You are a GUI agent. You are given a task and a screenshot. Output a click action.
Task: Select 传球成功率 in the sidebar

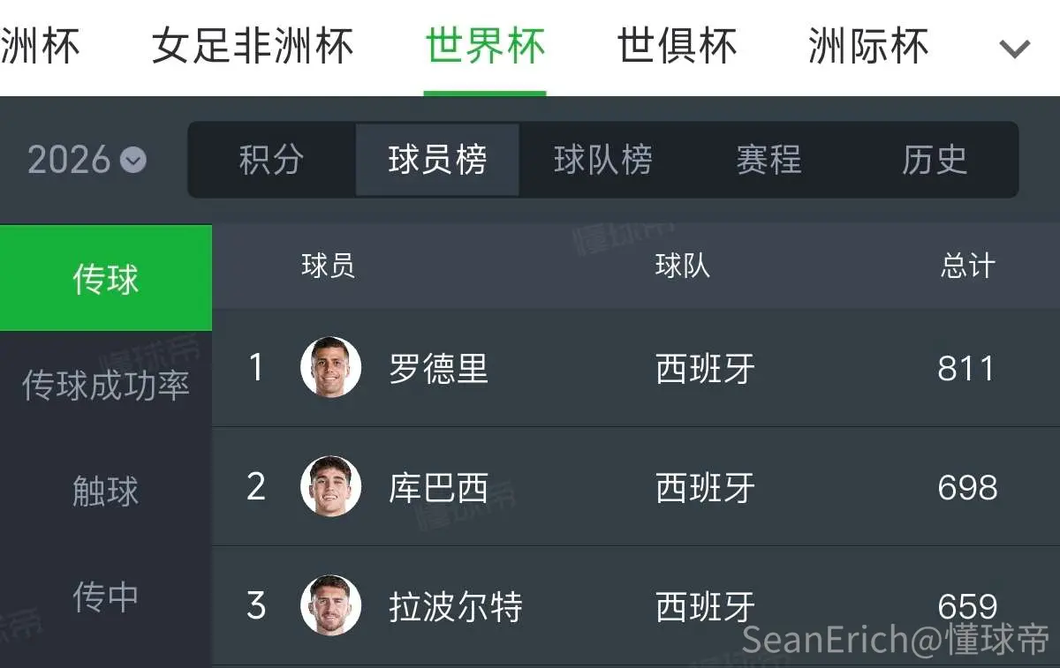(x=106, y=385)
